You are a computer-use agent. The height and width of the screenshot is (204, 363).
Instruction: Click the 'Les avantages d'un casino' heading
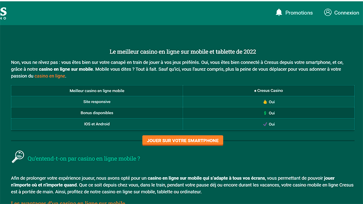[68, 202]
